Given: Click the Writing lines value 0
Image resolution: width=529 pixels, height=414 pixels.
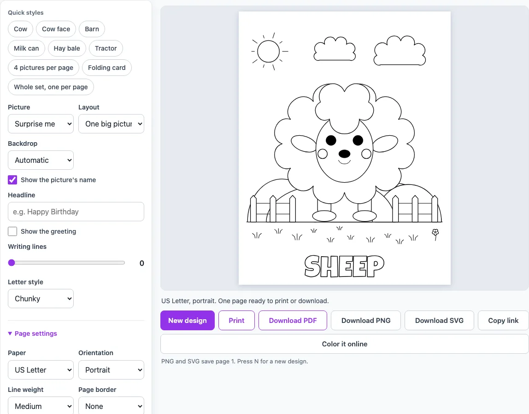Looking at the screenshot, I should tap(142, 263).
